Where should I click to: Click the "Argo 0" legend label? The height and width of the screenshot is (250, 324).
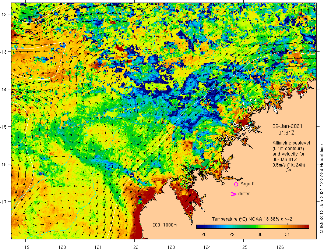click(x=247, y=184)
